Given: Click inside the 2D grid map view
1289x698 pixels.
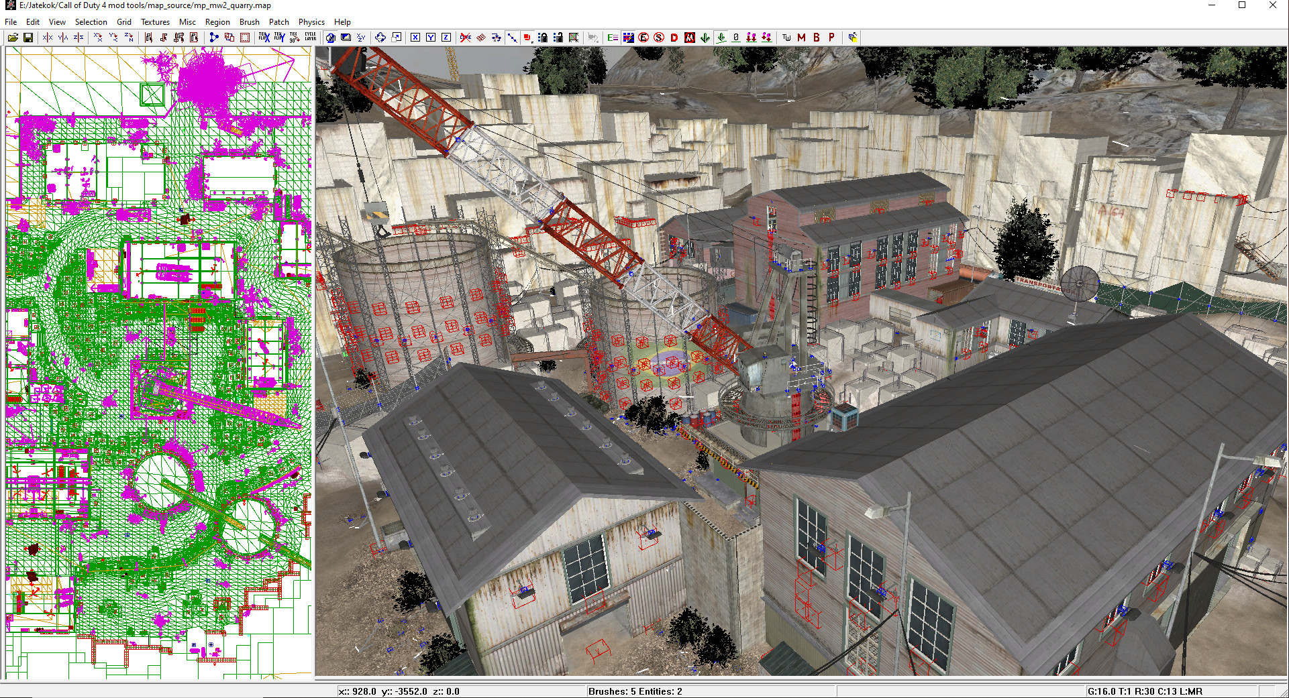Looking at the screenshot, I should pyautogui.click(x=158, y=362).
